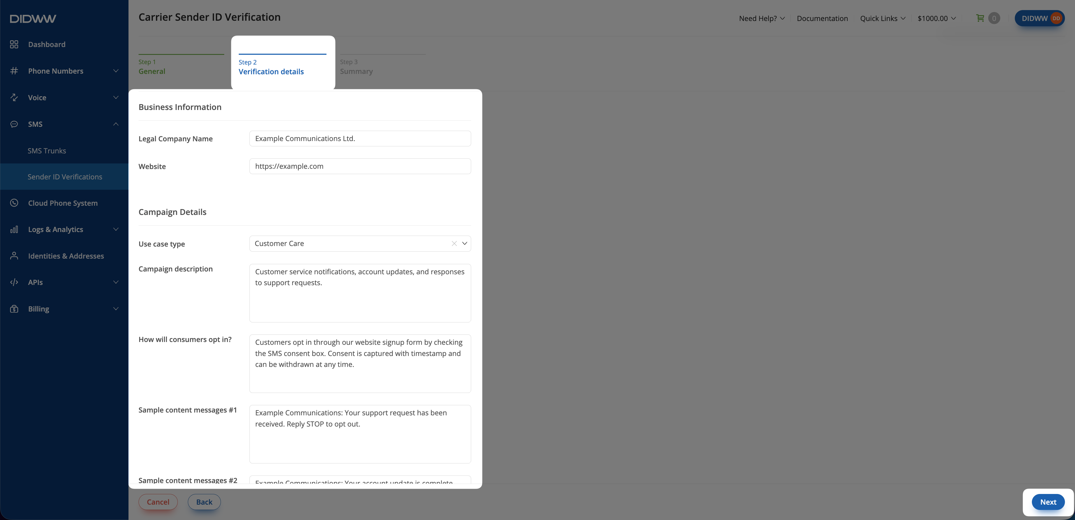Click the Next button
Viewport: 1075px width, 520px height.
coord(1048,502)
